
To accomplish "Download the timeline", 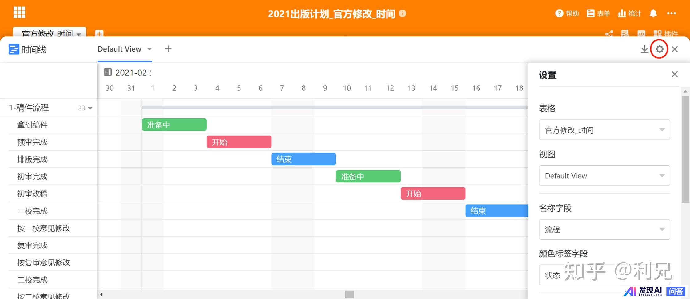I will click(644, 49).
